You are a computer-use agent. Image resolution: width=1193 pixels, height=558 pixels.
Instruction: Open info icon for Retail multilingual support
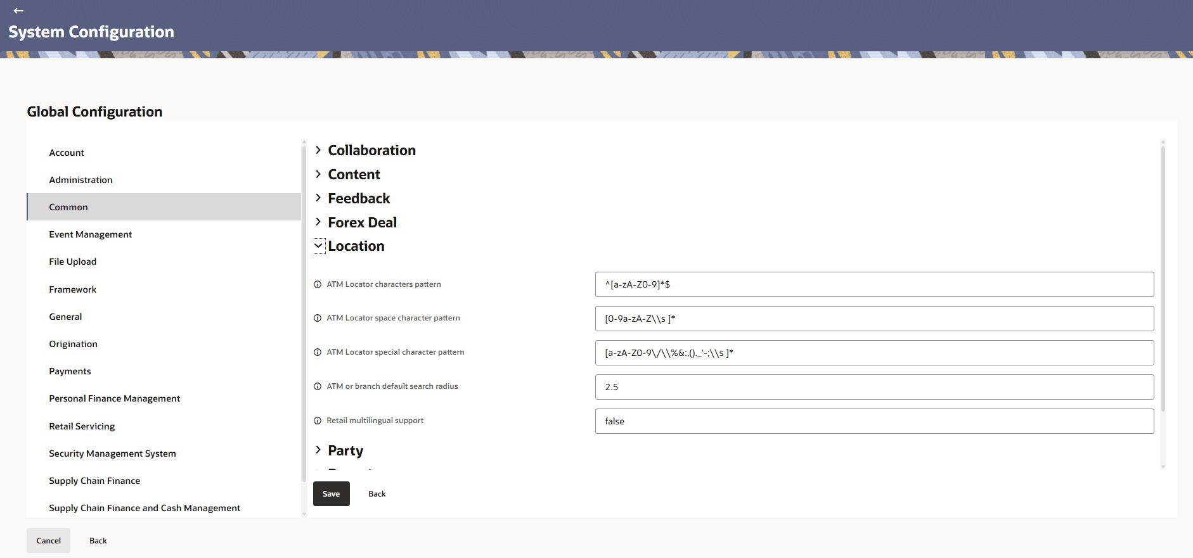[318, 421]
